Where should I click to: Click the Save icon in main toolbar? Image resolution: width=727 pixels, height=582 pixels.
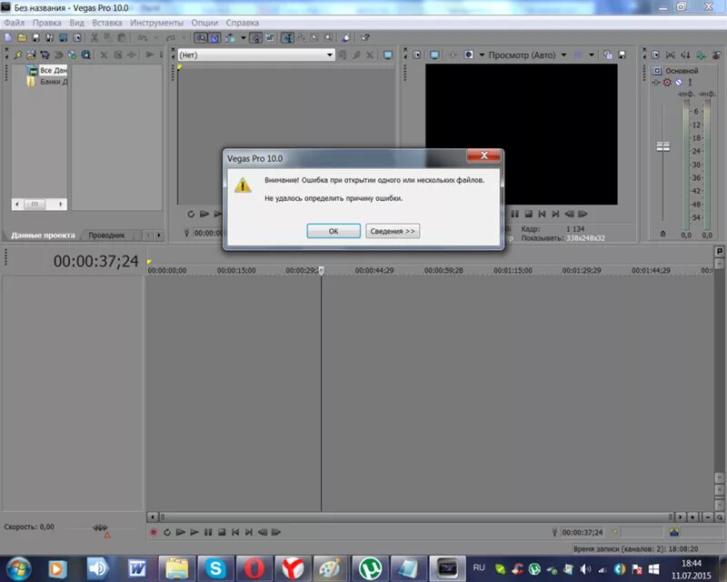[35, 38]
